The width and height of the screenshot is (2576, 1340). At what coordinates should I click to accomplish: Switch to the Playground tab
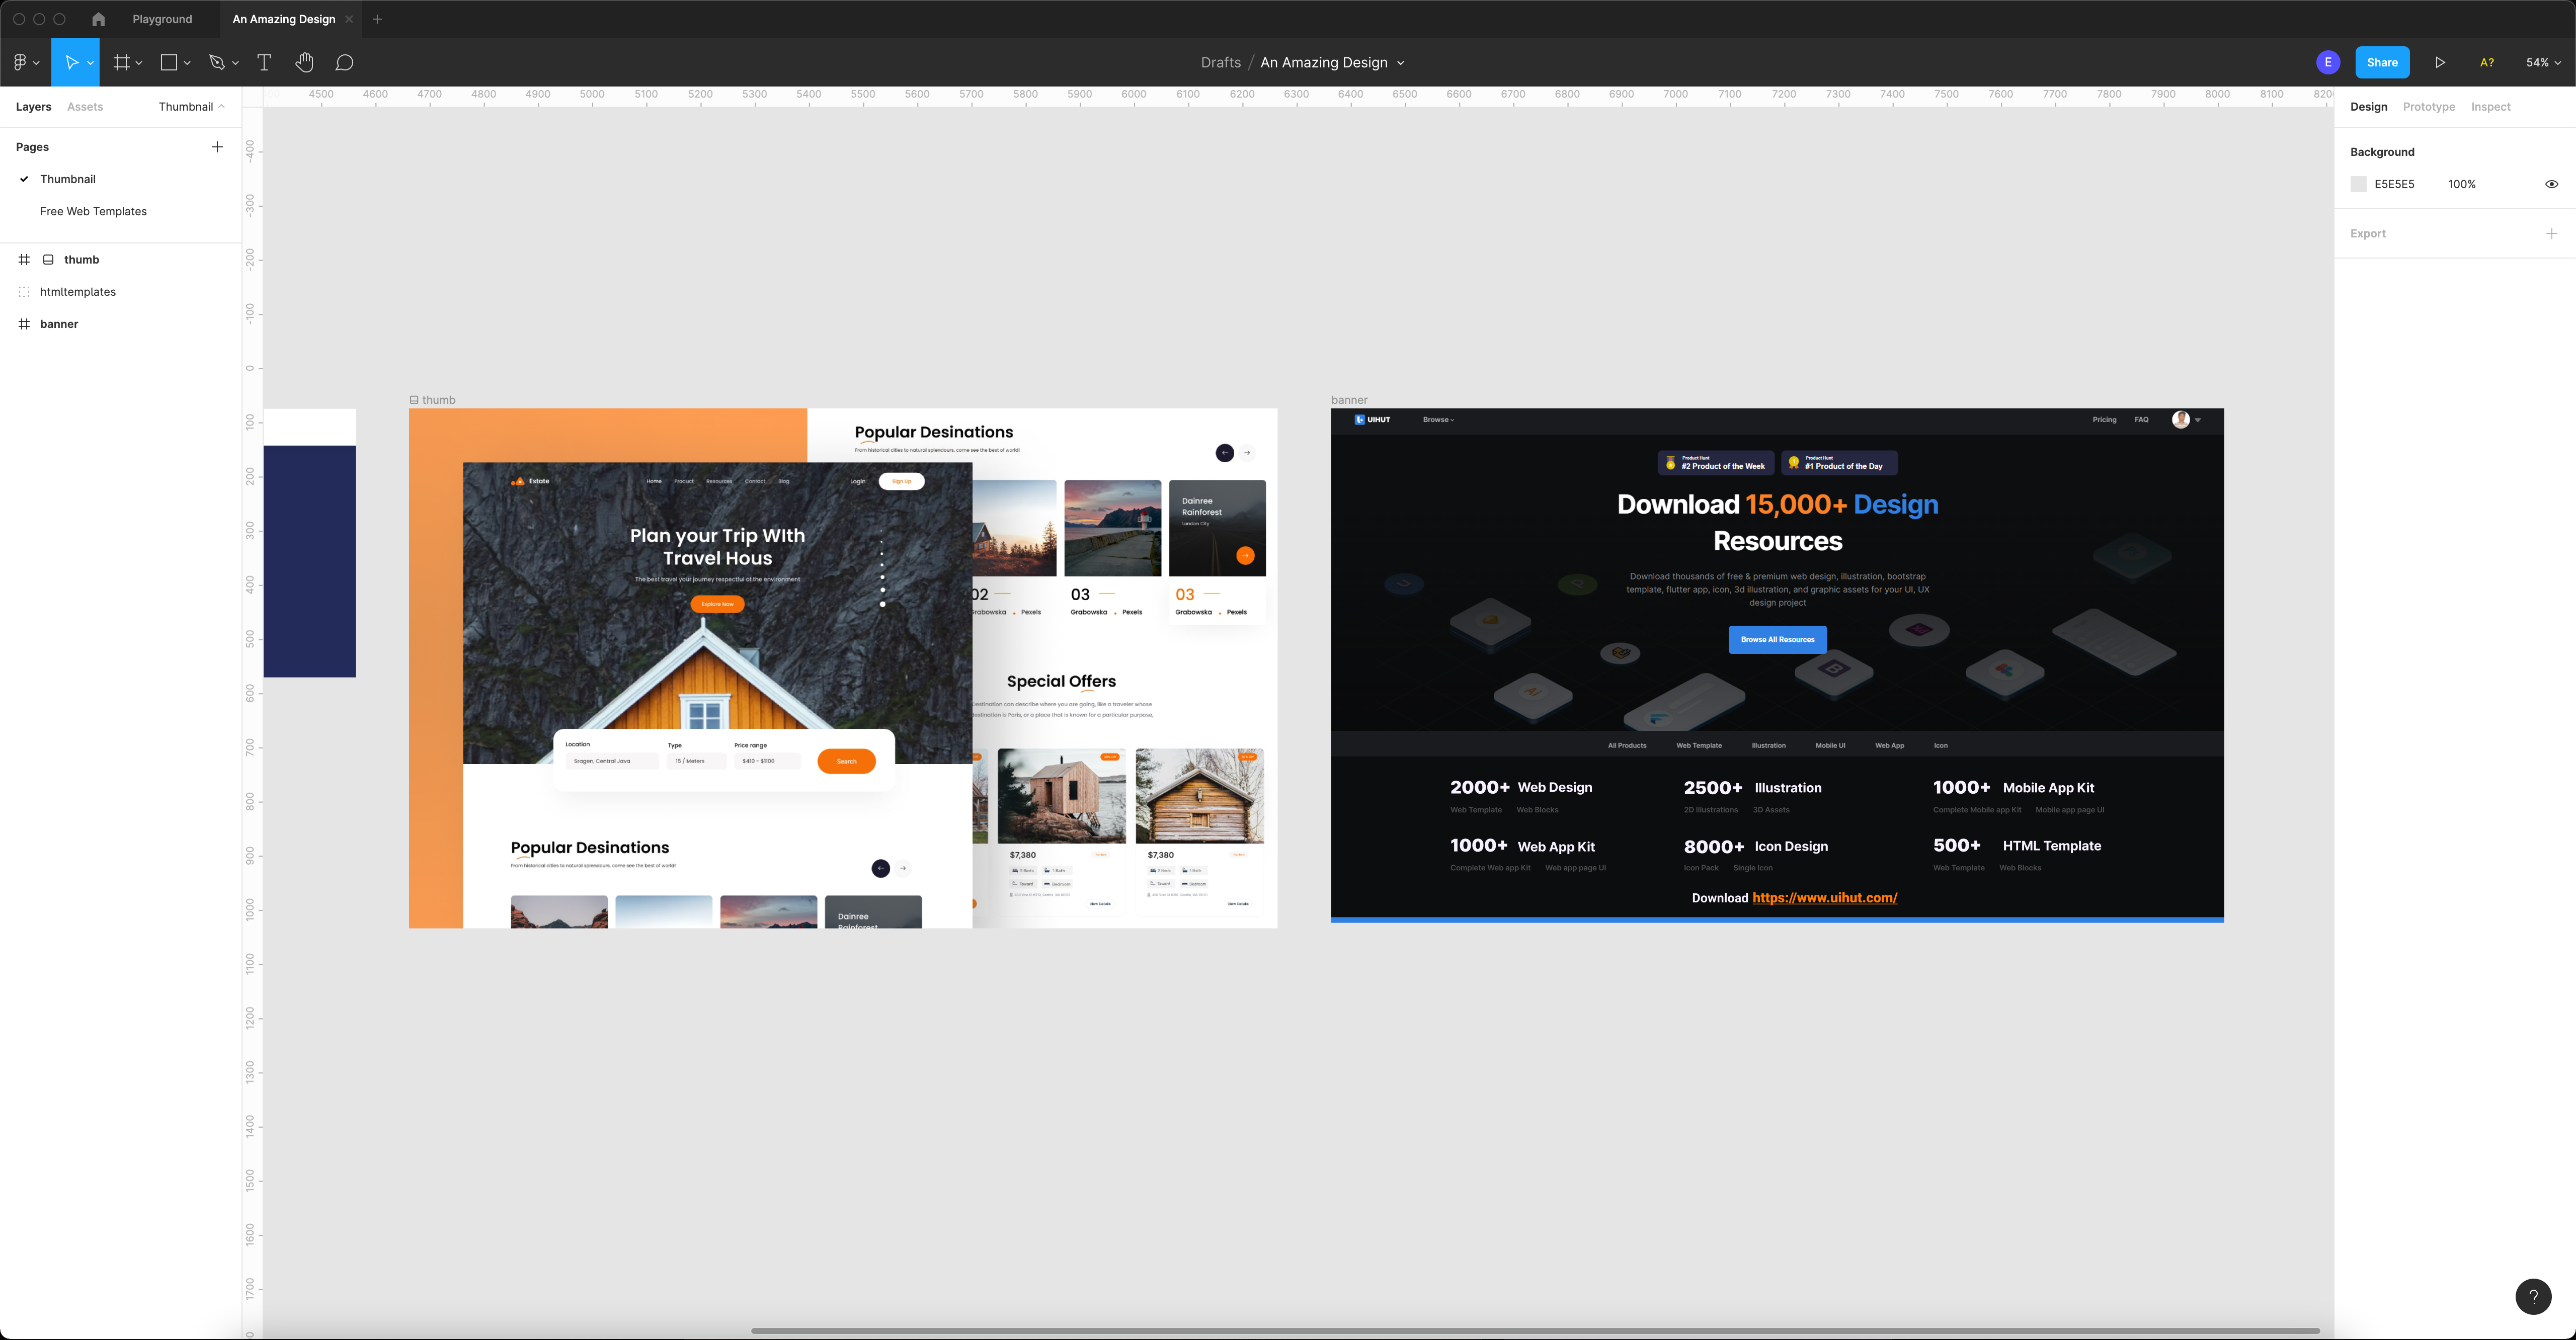(162, 19)
